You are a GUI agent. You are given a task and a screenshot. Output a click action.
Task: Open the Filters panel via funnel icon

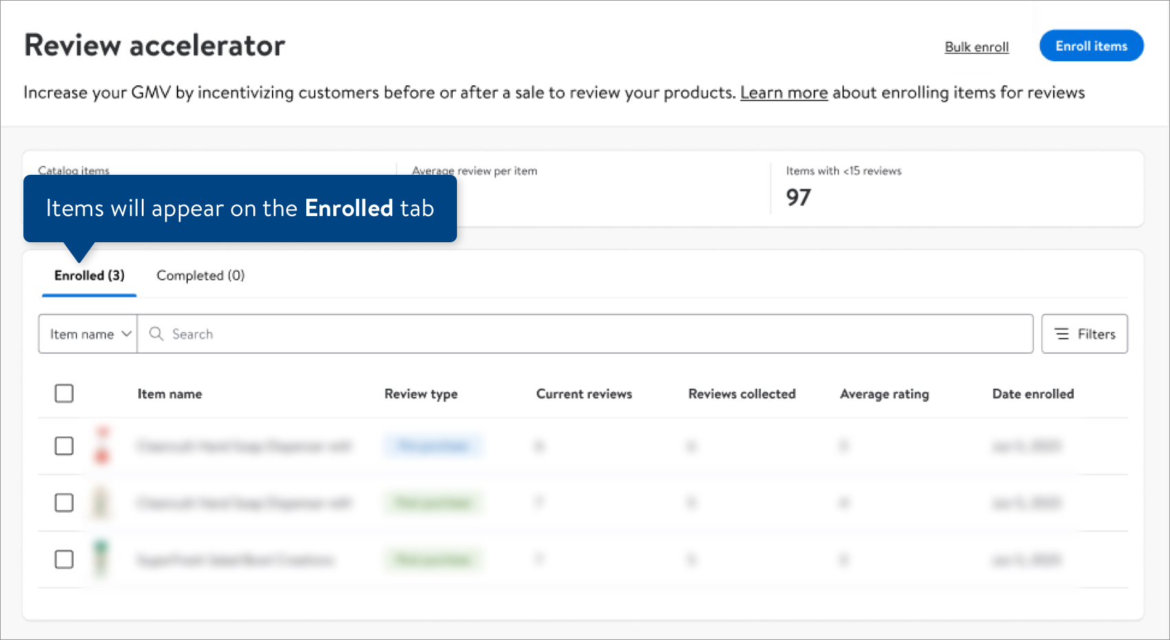1062,334
